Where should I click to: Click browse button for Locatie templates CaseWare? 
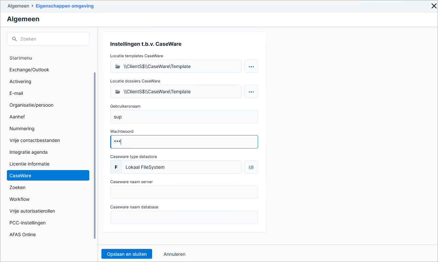pyautogui.click(x=251, y=66)
